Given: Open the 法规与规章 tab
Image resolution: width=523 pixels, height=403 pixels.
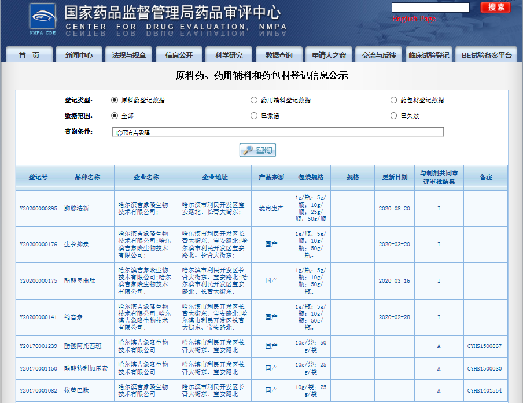Looking at the screenshot, I should pos(129,56).
